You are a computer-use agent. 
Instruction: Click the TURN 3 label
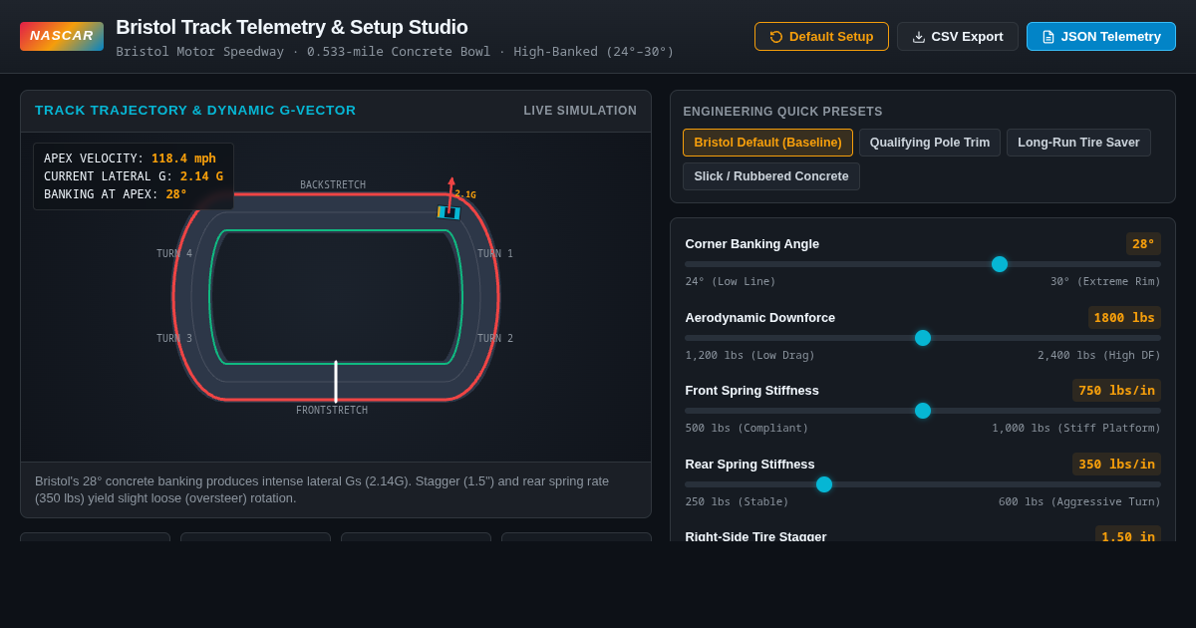coord(174,339)
